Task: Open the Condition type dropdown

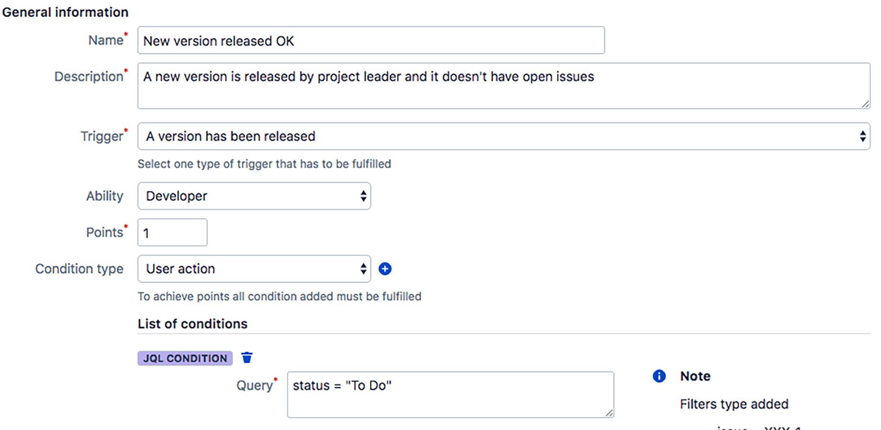Action: point(254,269)
